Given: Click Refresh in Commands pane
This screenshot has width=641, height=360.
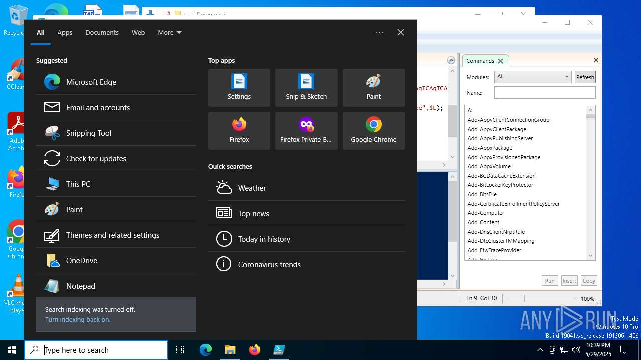Looking at the screenshot, I should click(x=585, y=77).
